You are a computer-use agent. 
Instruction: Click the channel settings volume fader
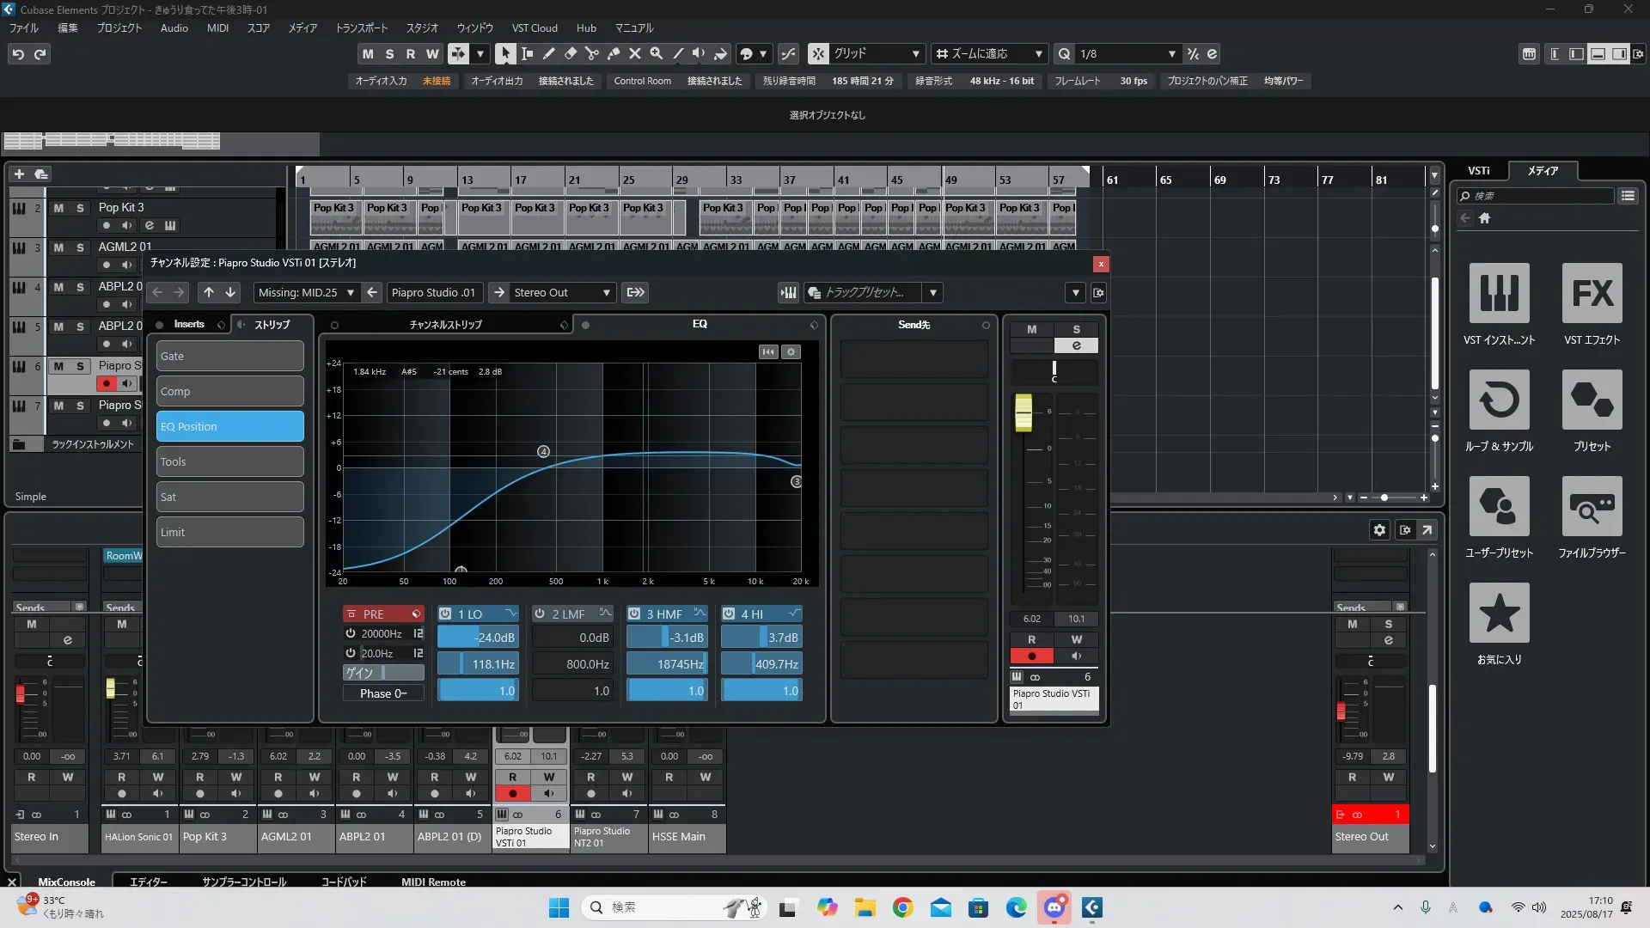click(1023, 412)
